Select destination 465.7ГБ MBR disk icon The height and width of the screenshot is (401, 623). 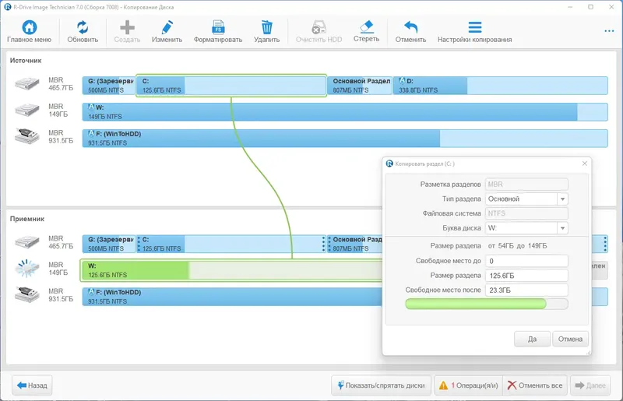tap(27, 242)
